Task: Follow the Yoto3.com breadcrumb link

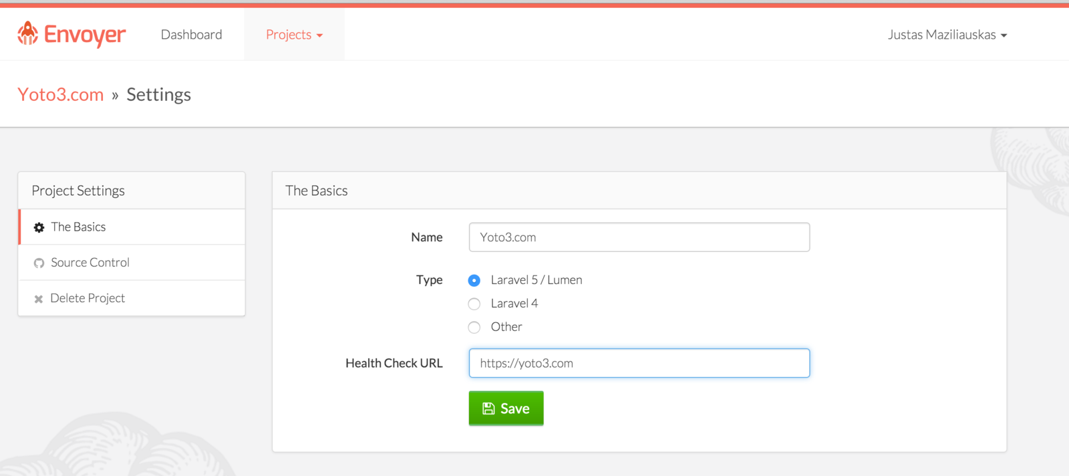Action: pos(61,94)
